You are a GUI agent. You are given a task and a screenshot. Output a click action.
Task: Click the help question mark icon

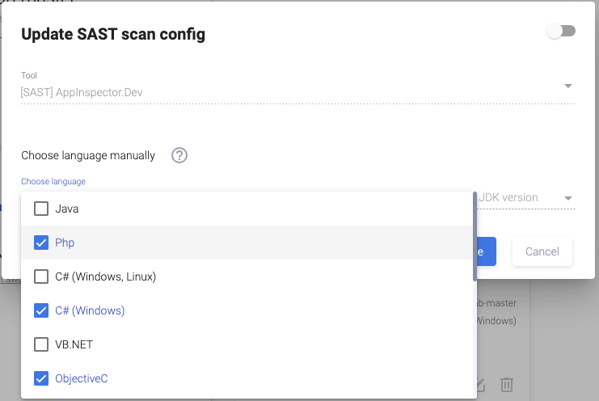click(x=179, y=155)
